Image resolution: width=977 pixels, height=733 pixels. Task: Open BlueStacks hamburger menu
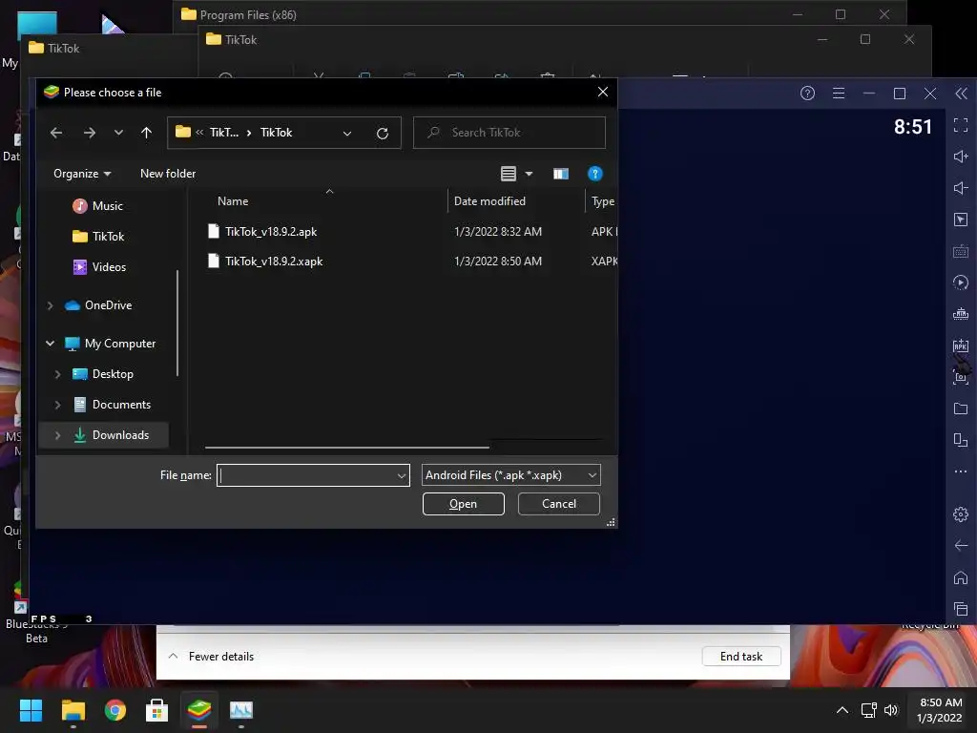pyautogui.click(x=839, y=94)
